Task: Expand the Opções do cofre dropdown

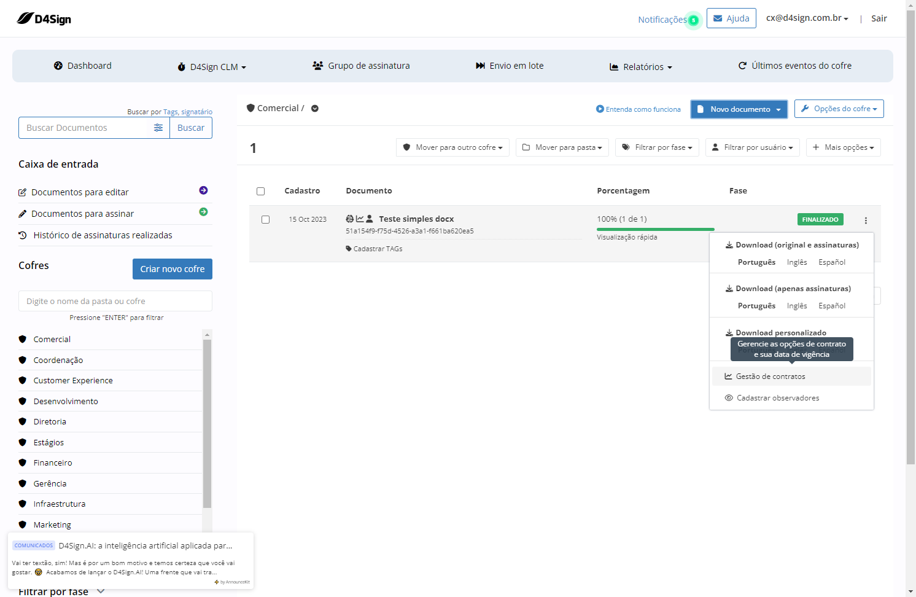Action: tap(839, 109)
